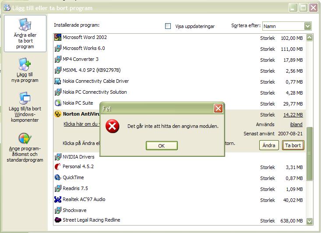Toggle 'Visa uppdateringar' checkbox

pos(168,26)
